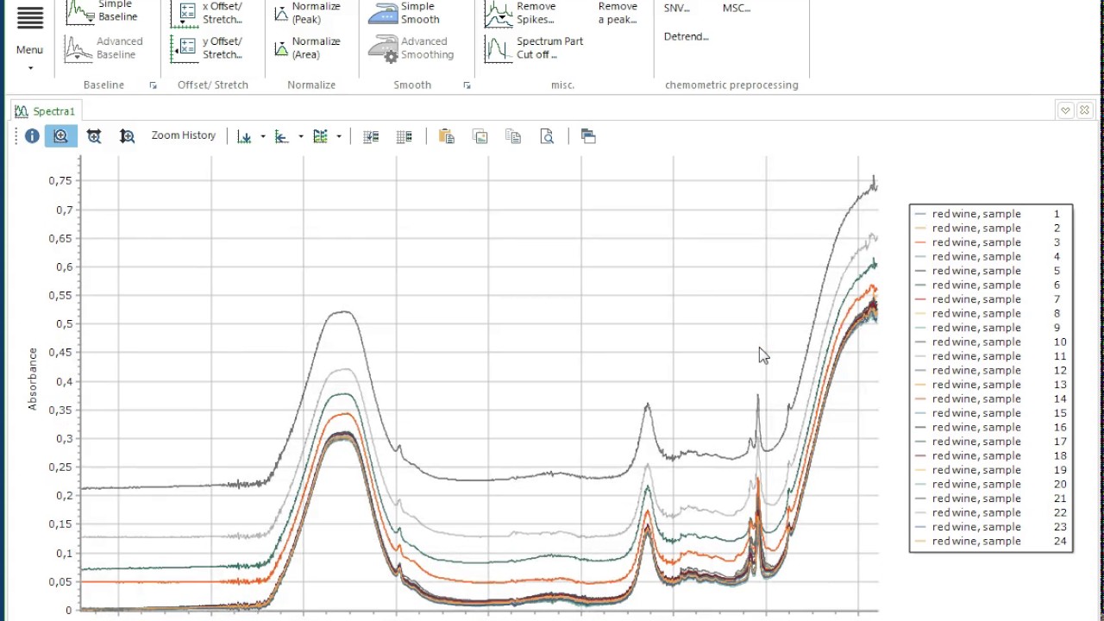1104x621 pixels.
Task: Click the 0,75 y-axis tick label
Action: 60,180
